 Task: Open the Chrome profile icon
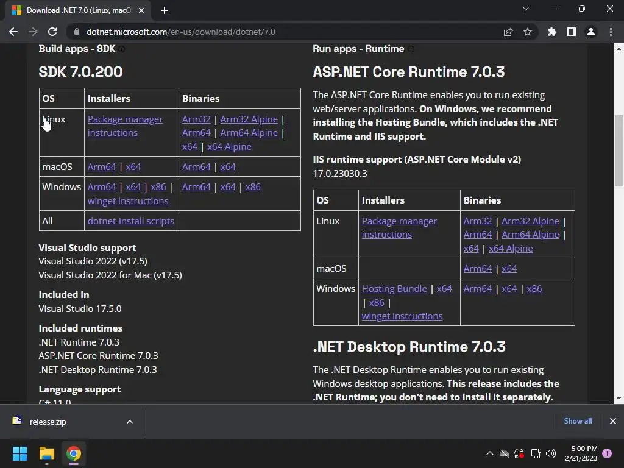click(x=591, y=32)
